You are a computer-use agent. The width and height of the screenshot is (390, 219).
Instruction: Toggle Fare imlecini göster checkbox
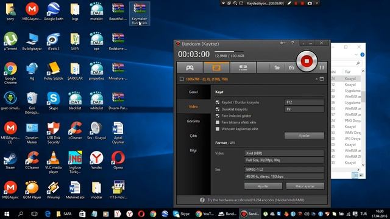[218, 116]
